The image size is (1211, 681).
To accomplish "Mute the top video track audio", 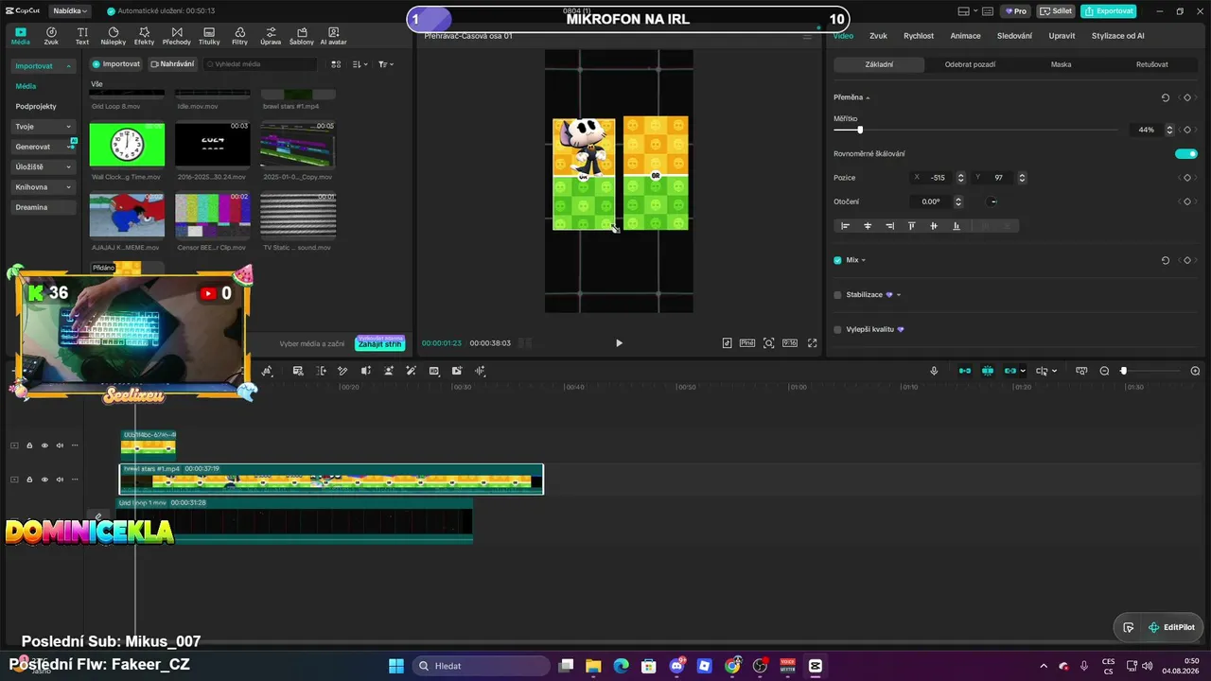I will click(x=60, y=445).
